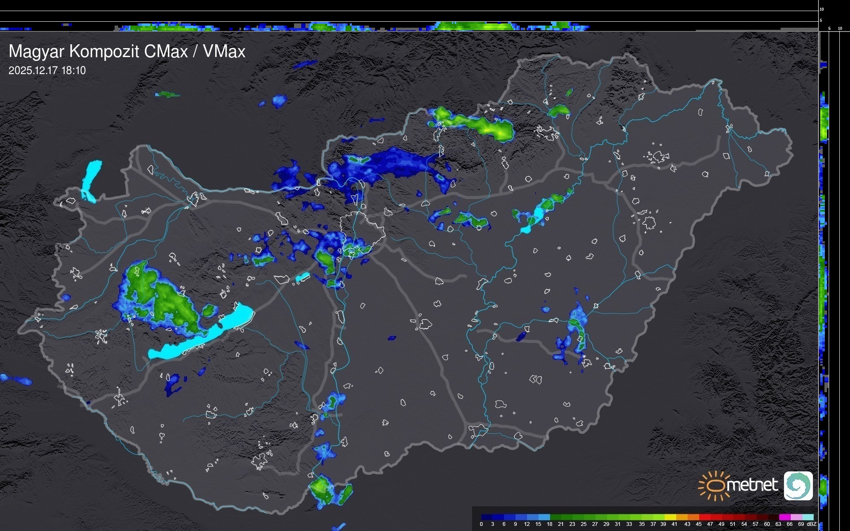Pick the orange 43 dBZ legend swatch

point(693,517)
